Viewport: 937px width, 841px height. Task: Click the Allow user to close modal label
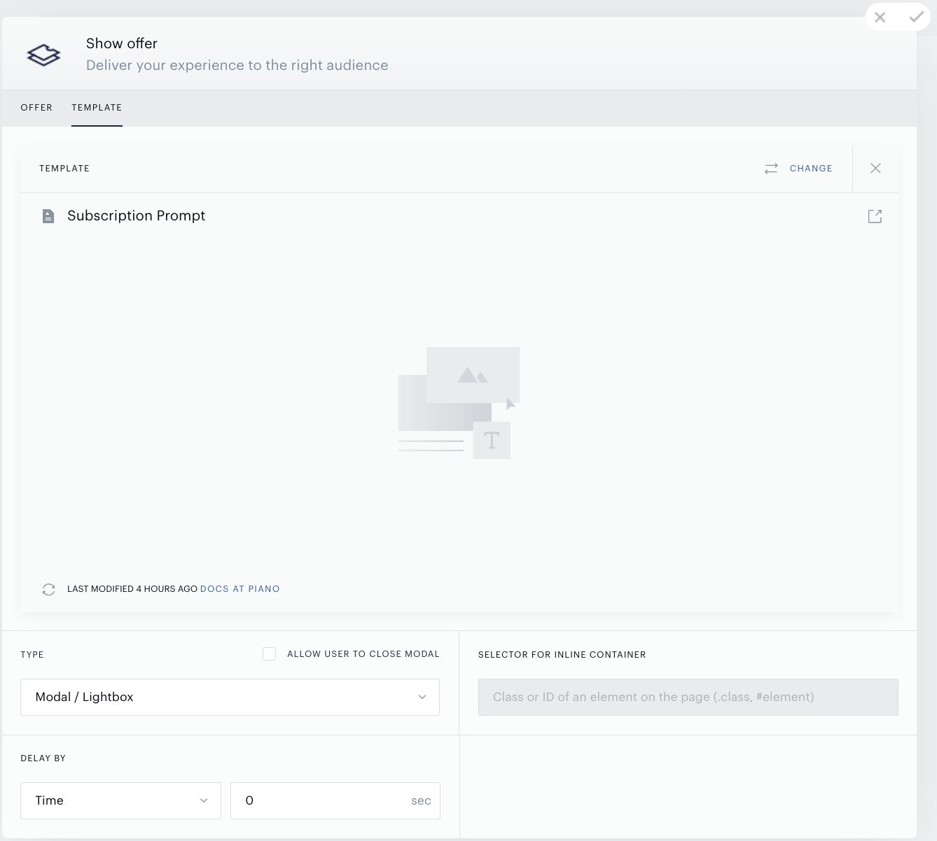[x=363, y=654]
